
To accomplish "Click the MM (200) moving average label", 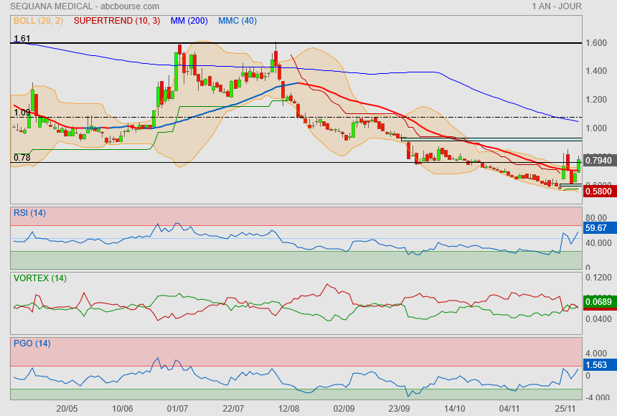I will coord(189,21).
